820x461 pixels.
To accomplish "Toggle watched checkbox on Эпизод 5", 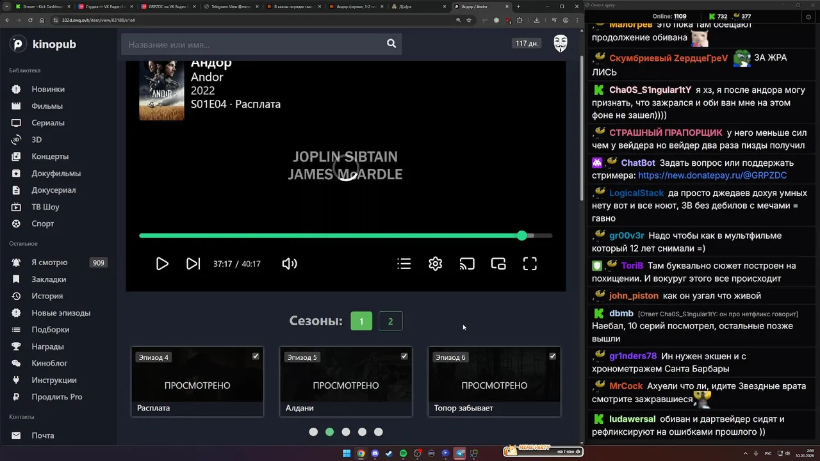I will pos(404,356).
